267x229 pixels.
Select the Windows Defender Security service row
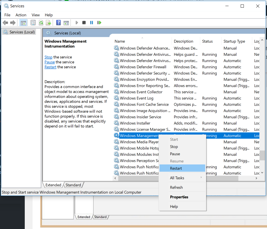click(186, 73)
